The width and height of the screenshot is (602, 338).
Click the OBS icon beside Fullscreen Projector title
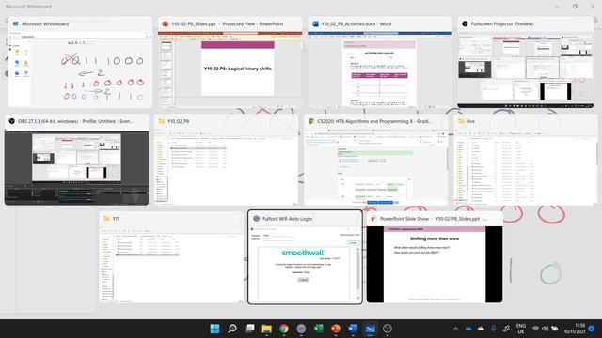465,23
